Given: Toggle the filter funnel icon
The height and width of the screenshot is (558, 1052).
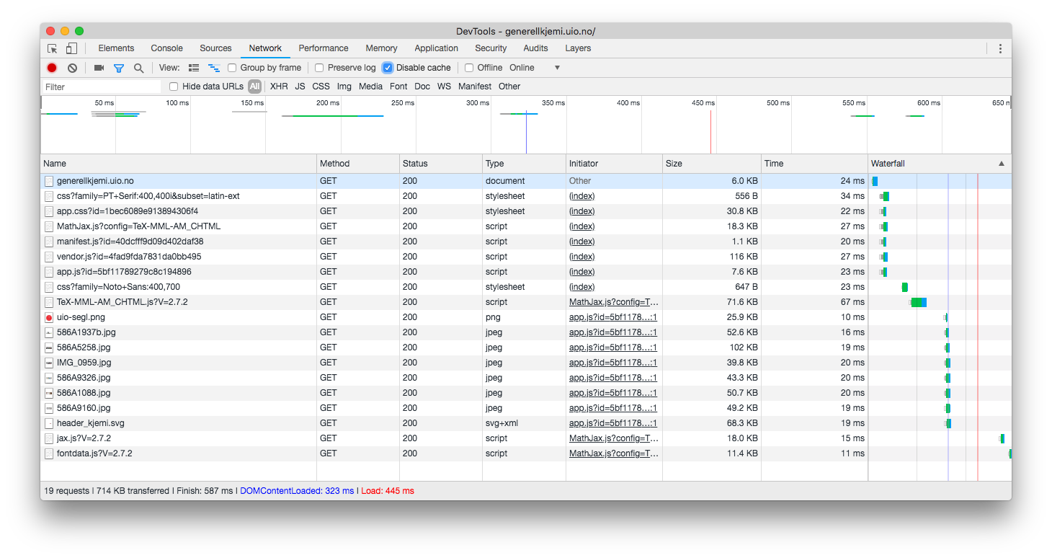Looking at the screenshot, I should point(119,68).
